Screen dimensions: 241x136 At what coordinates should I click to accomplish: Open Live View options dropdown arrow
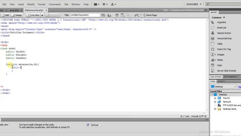tap(42, 15)
